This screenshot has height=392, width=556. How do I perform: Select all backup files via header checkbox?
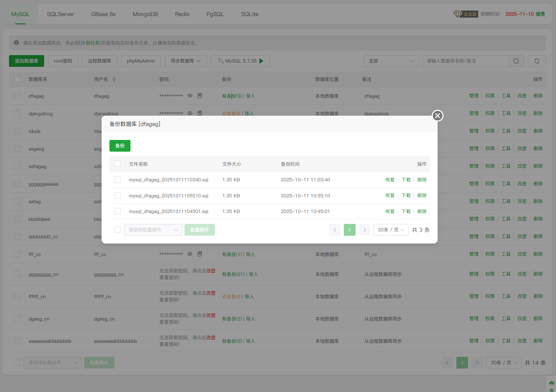[118, 164]
